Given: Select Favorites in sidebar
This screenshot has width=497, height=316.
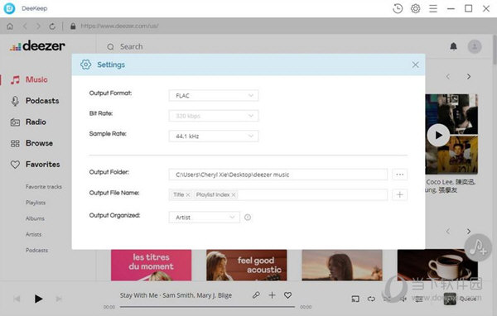Looking at the screenshot, I should point(35,165).
